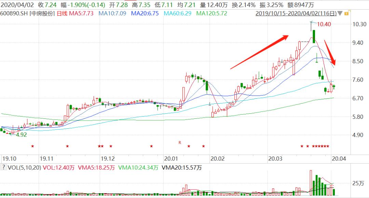369x198 pixels.
Task: Toggle the MA120:5.72 moving average label
Action: (211, 13)
